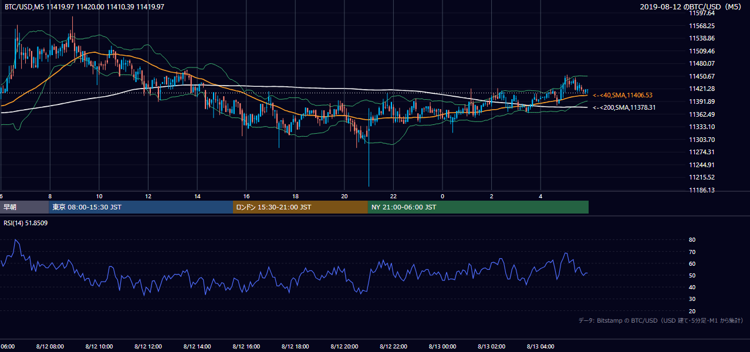
Task: Click the 8/12 08:00 time label
Action: click(x=50, y=347)
